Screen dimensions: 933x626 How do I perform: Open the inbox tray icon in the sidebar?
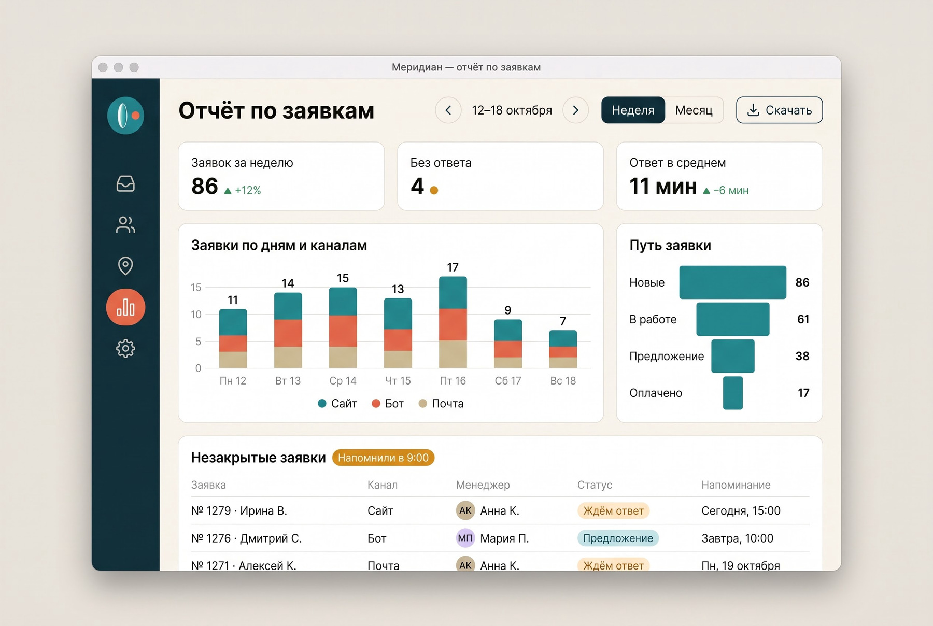pyautogui.click(x=125, y=183)
